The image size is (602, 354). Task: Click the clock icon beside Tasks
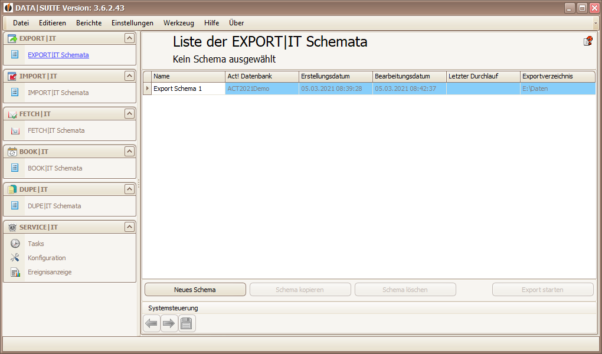click(15, 244)
